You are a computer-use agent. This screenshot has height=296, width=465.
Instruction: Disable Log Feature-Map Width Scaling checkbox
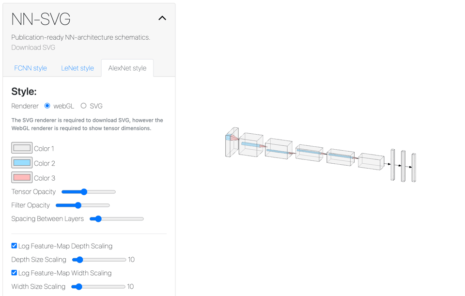[14, 273]
